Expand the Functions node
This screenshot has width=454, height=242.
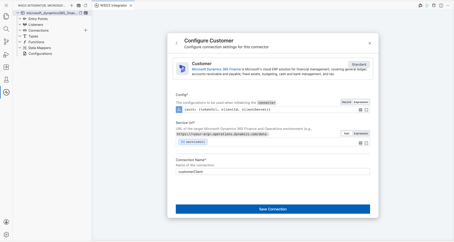[x=20, y=42]
